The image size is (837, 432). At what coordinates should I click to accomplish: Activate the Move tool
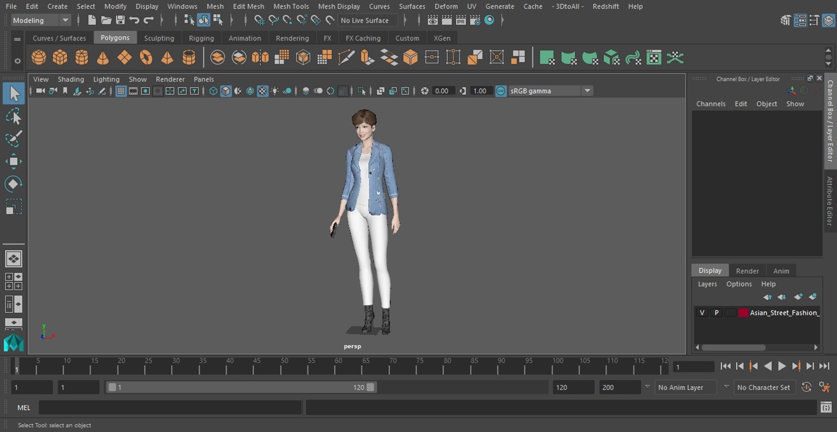[x=14, y=161]
